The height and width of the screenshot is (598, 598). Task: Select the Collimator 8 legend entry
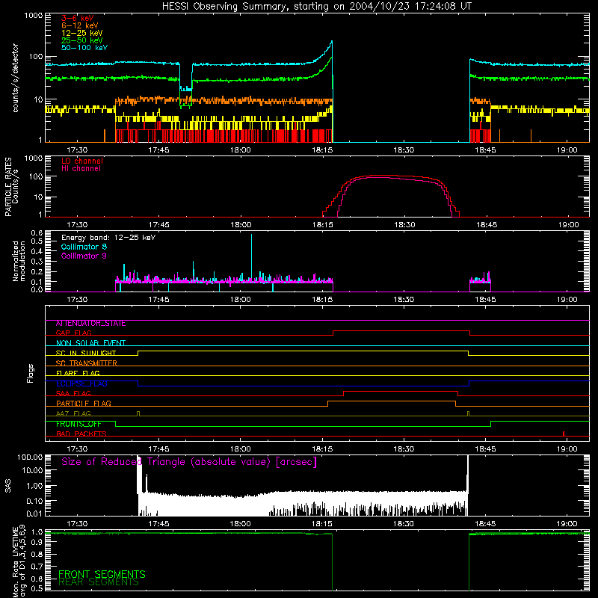(x=84, y=247)
